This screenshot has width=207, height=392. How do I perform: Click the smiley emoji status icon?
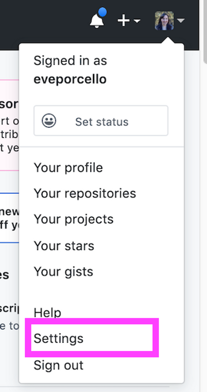coord(49,121)
